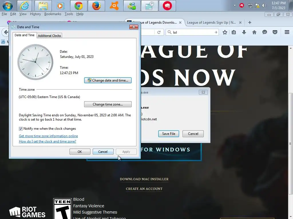This screenshot has width=293, height=219.
Task: Show bookmarks list icon
Action: (233, 32)
